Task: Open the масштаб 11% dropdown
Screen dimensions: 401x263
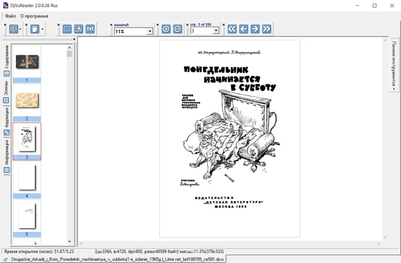Action: 150,31
